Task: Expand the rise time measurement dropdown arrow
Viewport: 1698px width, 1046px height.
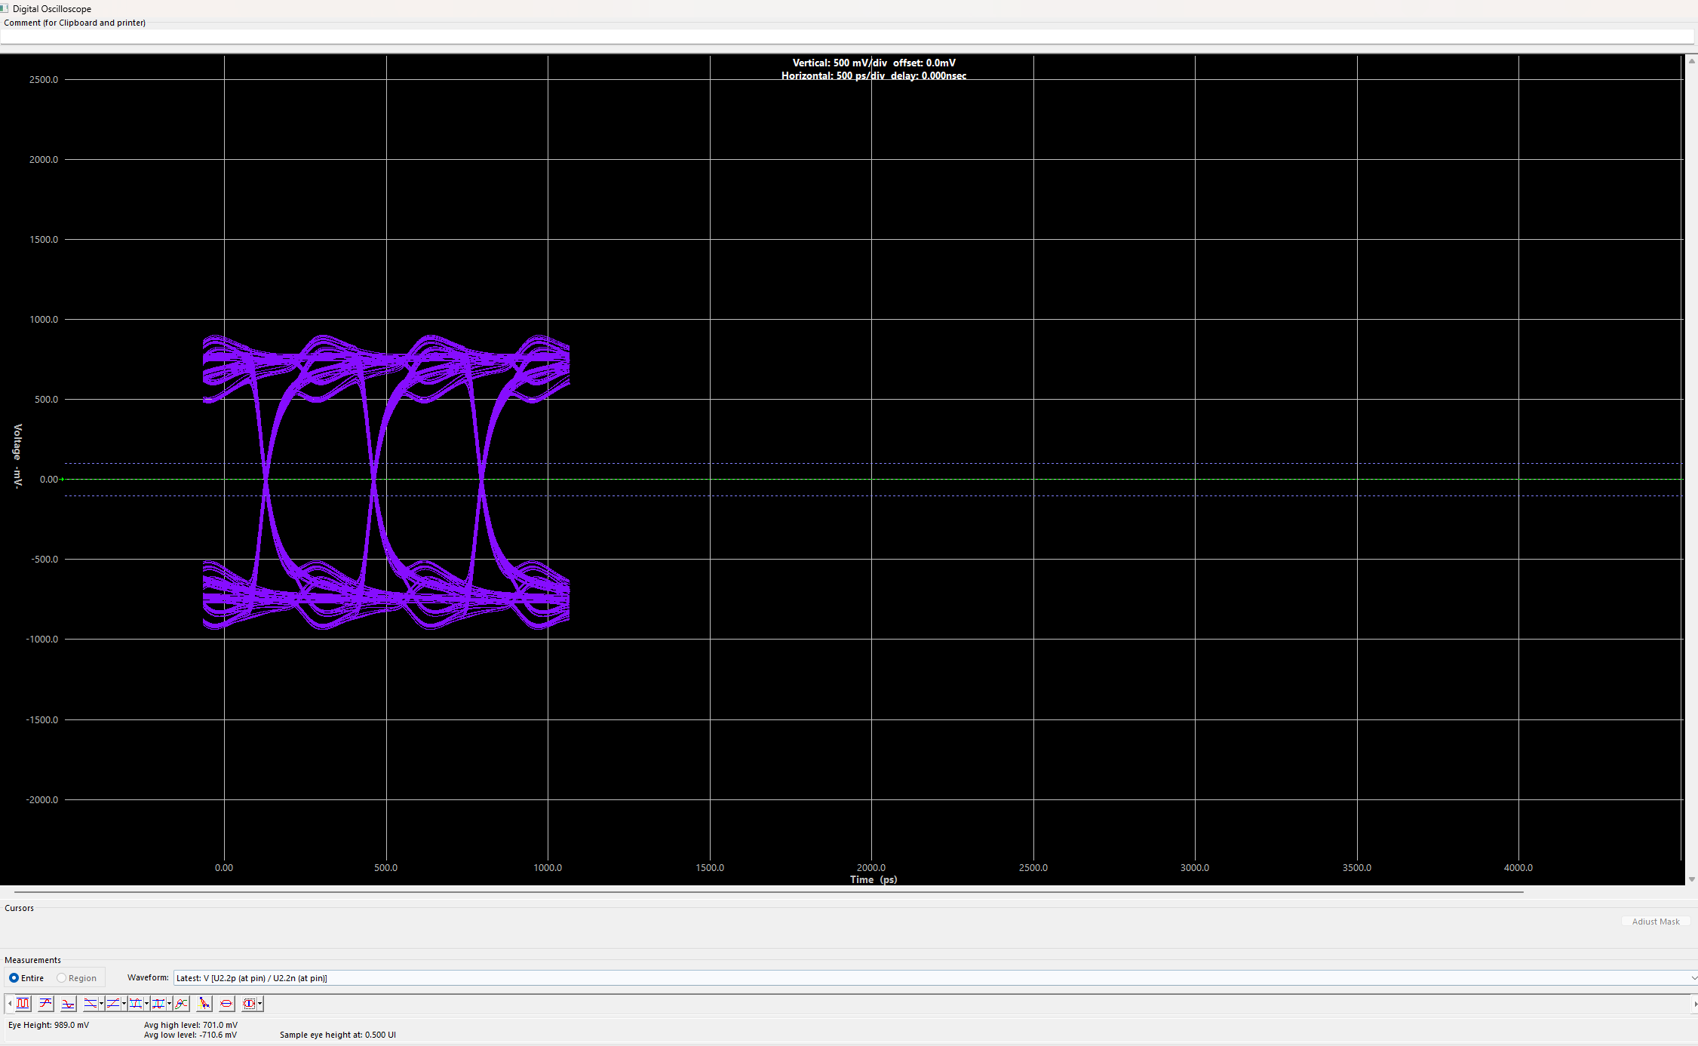Action: coord(124,1004)
